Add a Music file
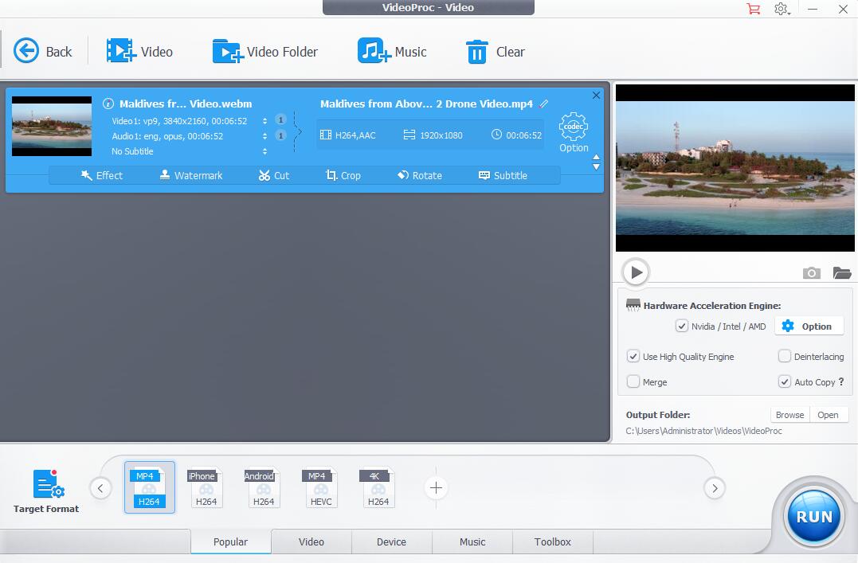This screenshot has width=858, height=563. (391, 51)
